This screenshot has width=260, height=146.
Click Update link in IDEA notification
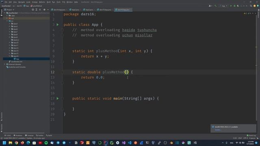(218, 130)
